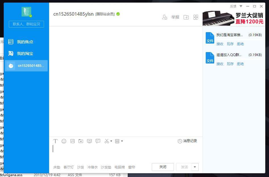Open the 我的淘宝 section

26,53
